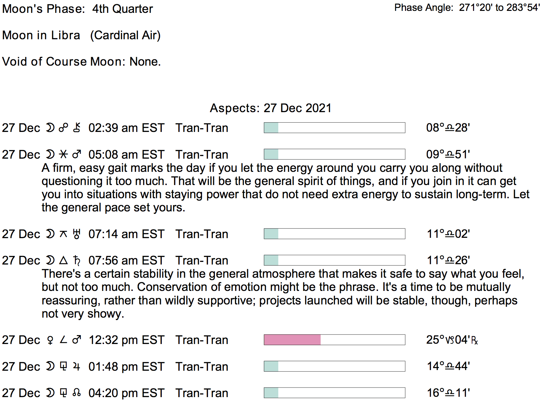
Task: Click the Phase Angle text at top right
Action: coord(467,8)
